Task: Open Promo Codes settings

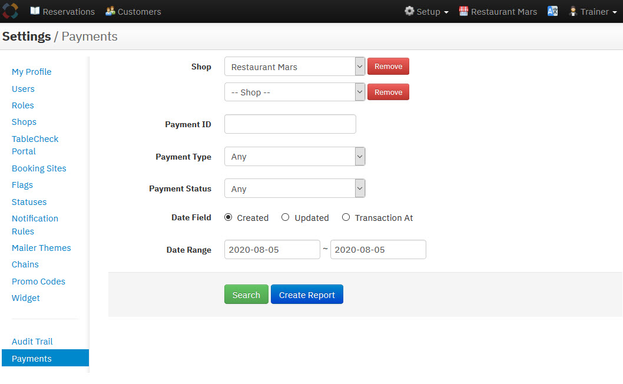Action: tap(38, 282)
